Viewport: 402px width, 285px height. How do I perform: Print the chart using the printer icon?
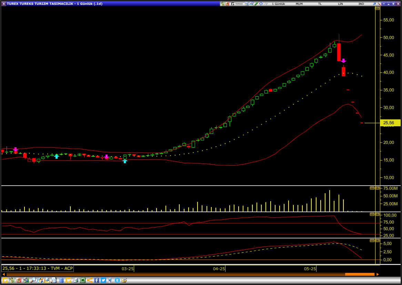click(x=76, y=281)
